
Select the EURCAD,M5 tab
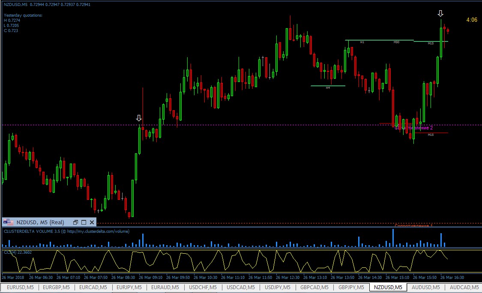coord(93,287)
